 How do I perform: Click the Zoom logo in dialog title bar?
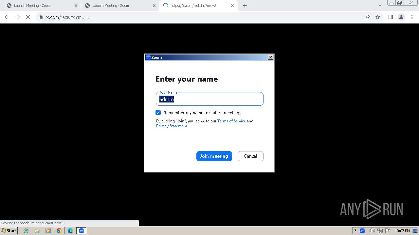tap(148, 57)
